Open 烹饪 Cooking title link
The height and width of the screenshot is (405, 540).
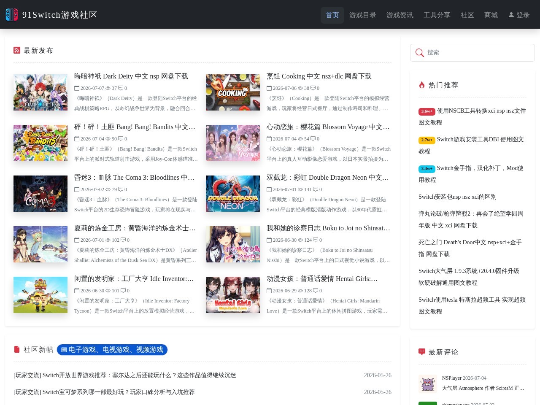pyautogui.click(x=319, y=76)
